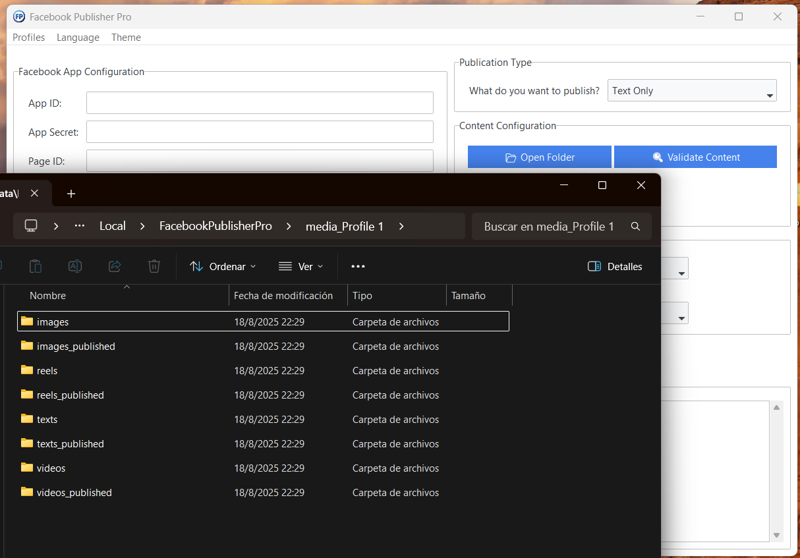800x558 pixels.
Task: Select the images folder icon
Action: tap(27, 321)
